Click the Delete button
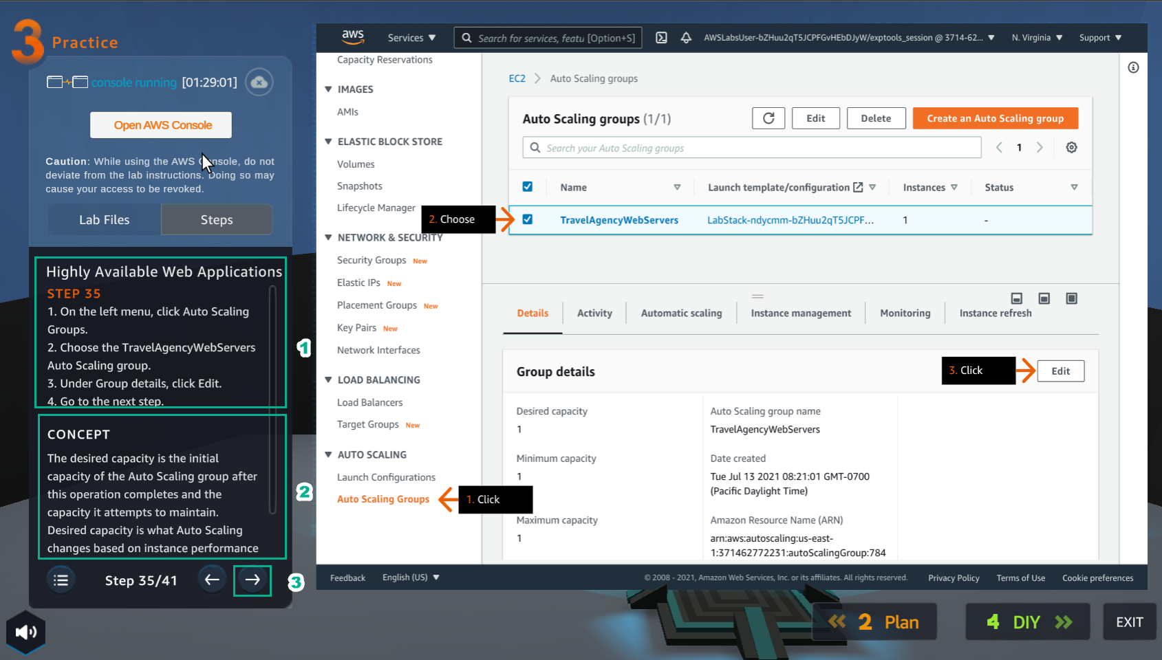The height and width of the screenshot is (660, 1162). point(876,118)
